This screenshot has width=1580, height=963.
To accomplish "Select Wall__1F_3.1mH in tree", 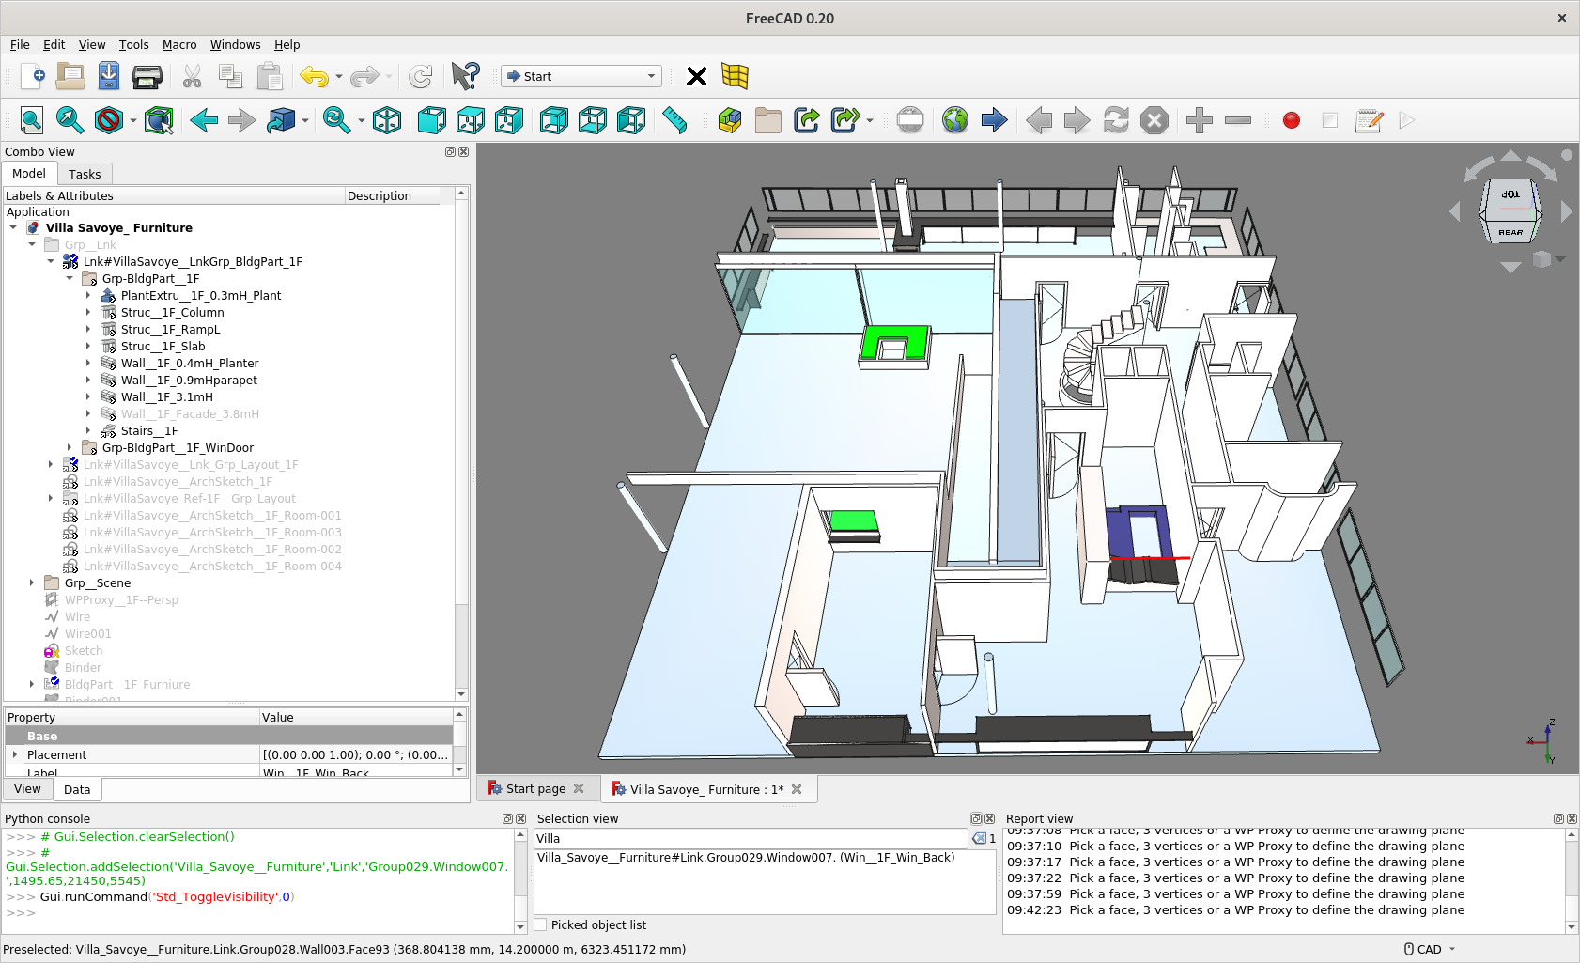I will tap(166, 396).
